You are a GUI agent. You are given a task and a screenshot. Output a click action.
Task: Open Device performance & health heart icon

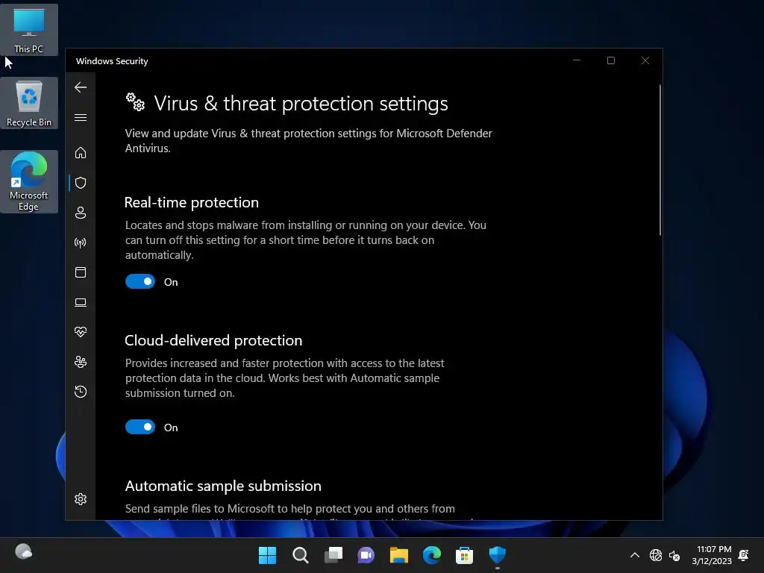pos(81,332)
